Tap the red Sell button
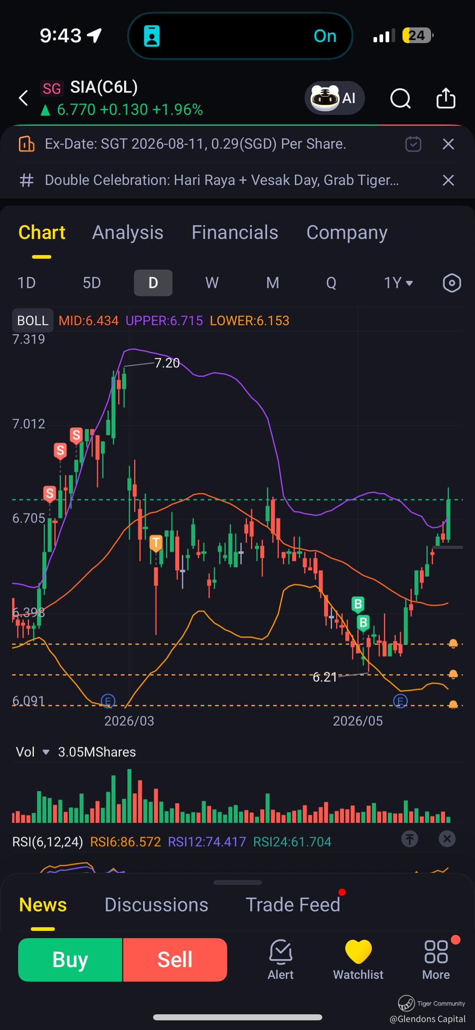 tap(175, 960)
